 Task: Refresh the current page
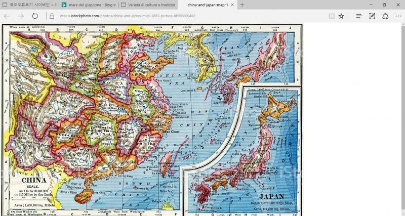[x=35, y=16]
